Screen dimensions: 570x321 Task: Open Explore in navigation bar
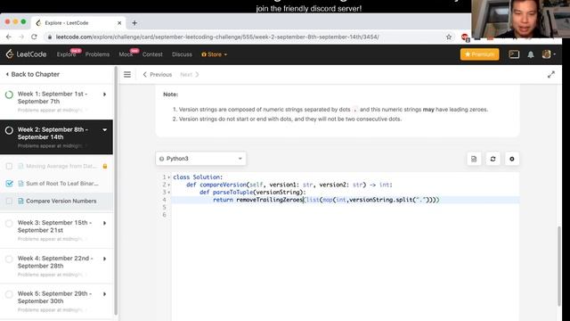click(x=66, y=54)
